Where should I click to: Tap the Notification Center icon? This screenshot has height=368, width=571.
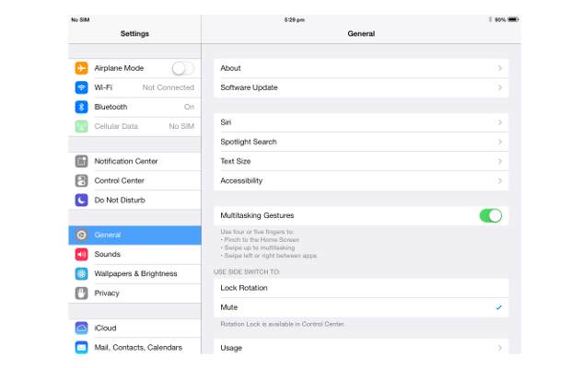tap(81, 161)
